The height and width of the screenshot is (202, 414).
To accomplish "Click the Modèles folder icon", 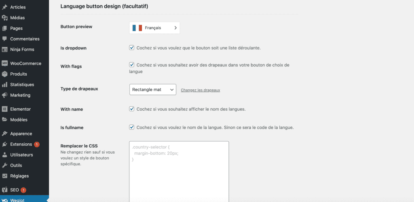I will (x=4, y=120).
